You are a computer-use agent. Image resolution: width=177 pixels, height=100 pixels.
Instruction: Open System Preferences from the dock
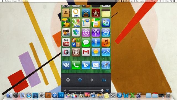[113, 95]
